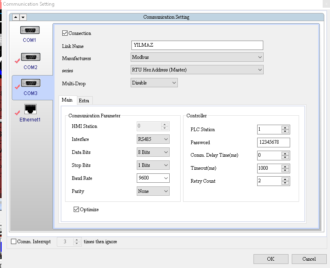Image resolution: width=330 pixels, height=268 pixels.
Task: Click the up arrow button in header
Action: 16,17
